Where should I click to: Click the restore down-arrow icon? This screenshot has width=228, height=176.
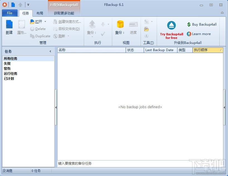tap(103, 24)
